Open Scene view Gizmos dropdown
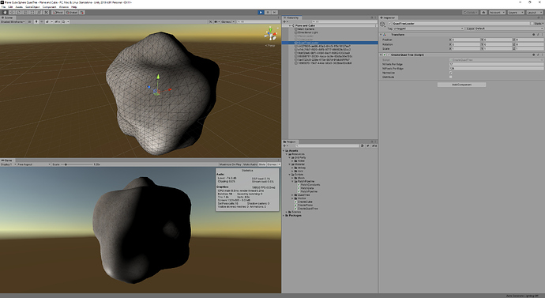 (227, 21)
